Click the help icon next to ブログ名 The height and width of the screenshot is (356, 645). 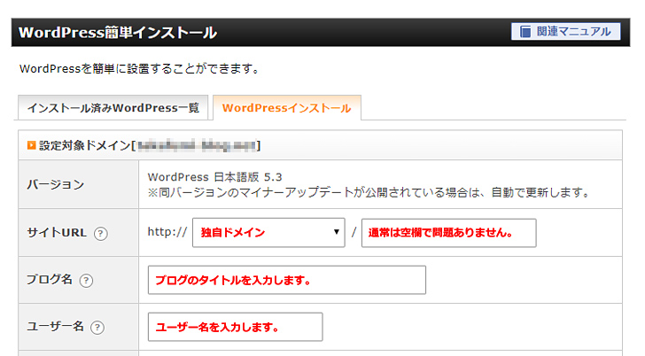86,281
